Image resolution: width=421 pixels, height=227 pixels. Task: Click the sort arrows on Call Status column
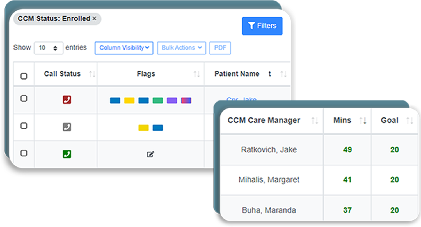click(x=92, y=74)
